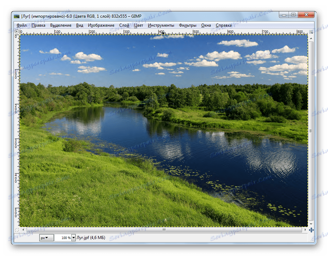Click horizontal scrollbar left arrow
Viewport: 328px width, 256px height.
pyautogui.click(x=23, y=230)
